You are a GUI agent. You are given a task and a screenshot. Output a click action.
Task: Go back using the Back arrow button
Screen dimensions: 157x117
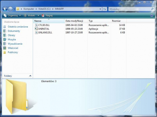click(x=5, y=9)
